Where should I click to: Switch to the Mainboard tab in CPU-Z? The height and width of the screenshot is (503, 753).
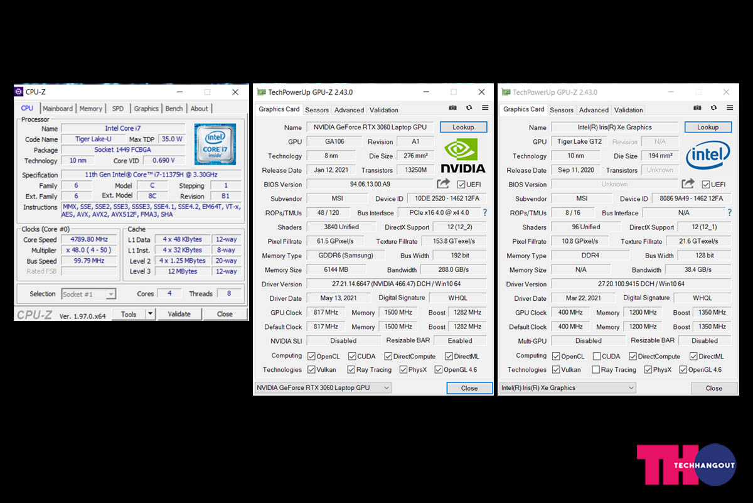coord(58,109)
